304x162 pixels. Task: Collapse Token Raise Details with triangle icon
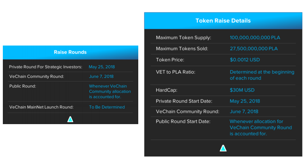223,148
